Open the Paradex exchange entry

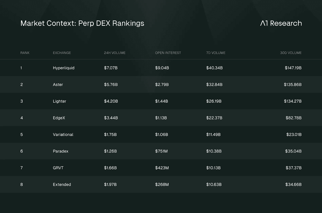tap(61, 151)
